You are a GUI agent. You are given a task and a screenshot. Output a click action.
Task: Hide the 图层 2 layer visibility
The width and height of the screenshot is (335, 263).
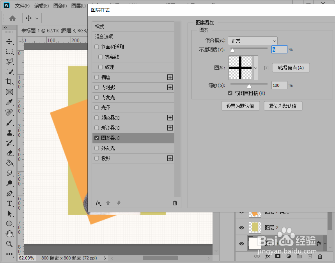click(x=241, y=228)
